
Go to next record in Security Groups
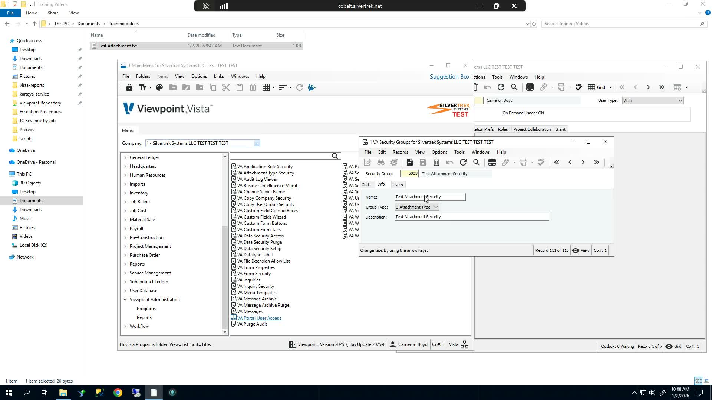(583, 163)
